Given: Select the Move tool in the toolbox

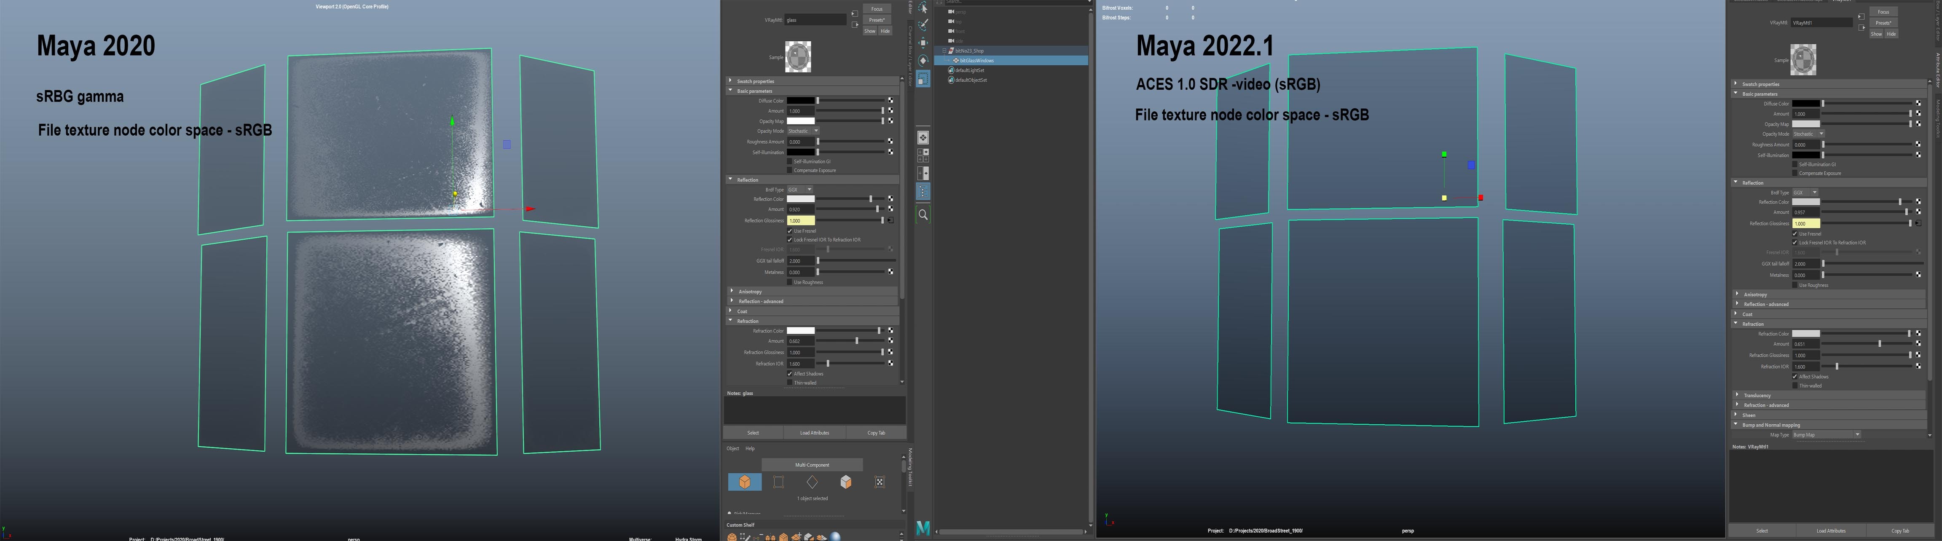Looking at the screenshot, I should (x=923, y=42).
